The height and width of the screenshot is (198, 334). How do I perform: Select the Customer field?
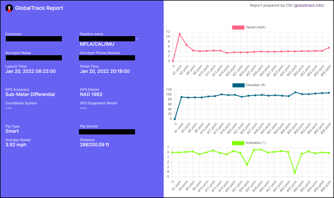tap(34, 39)
